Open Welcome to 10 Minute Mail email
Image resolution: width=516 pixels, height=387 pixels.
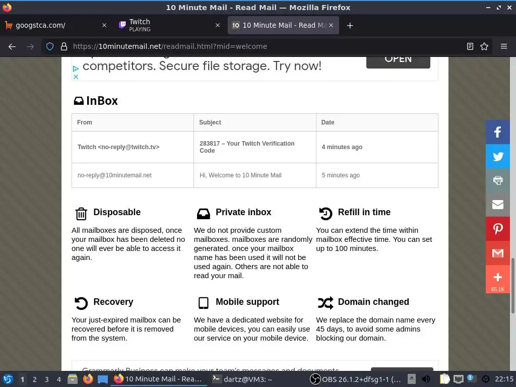click(240, 175)
